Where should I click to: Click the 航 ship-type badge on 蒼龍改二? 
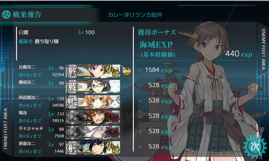[x=72, y=148]
